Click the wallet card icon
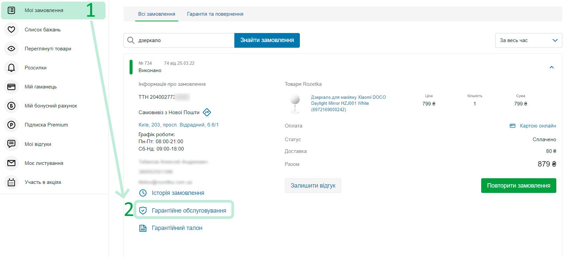This screenshot has width=566, height=257. click(11, 87)
